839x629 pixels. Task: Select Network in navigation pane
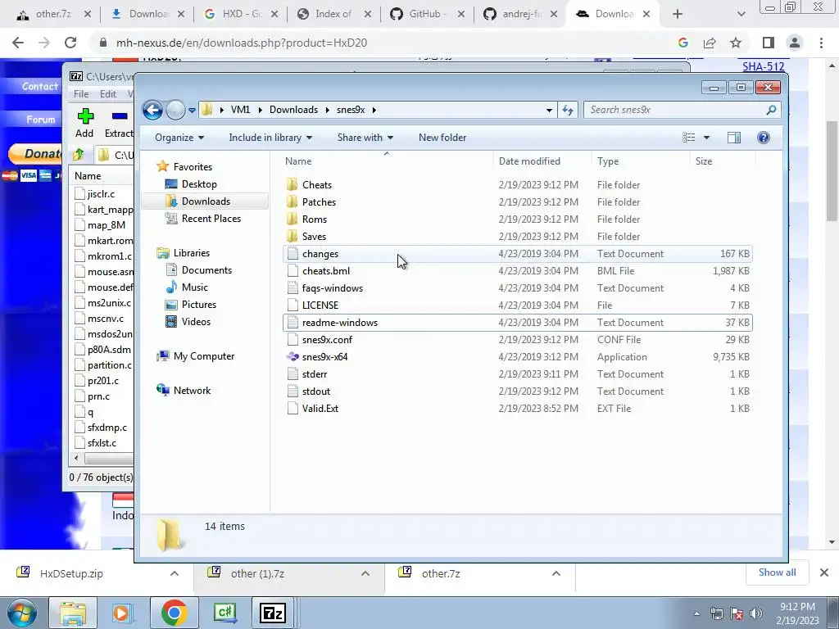192,391
